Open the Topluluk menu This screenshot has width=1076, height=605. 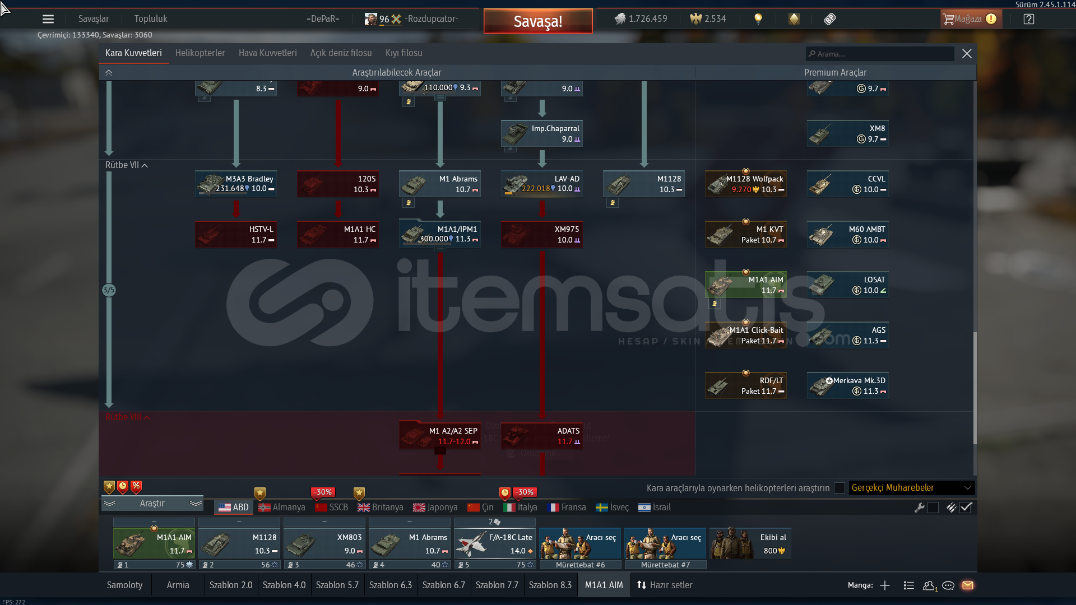pos(151,19)
